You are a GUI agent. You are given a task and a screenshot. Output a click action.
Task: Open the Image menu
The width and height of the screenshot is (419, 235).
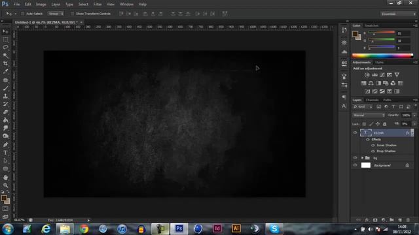[41, 5]
